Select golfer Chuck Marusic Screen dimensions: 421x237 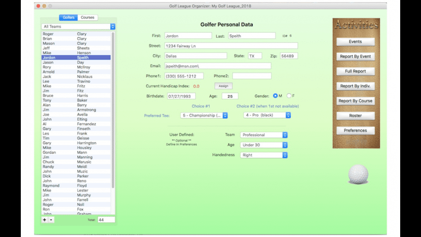(76, 162)
